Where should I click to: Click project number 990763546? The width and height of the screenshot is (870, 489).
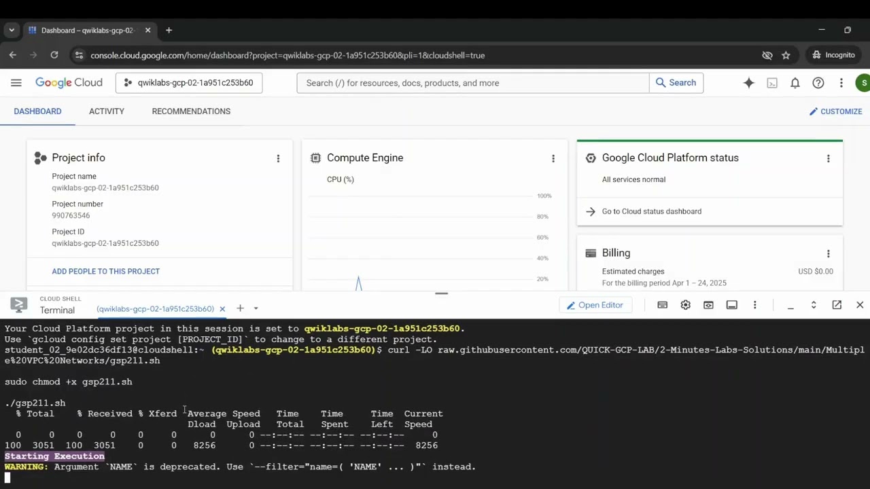tap(71, 215)
